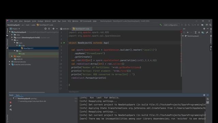The image size is (218, 123).
Task: Click the Search Everywhere magnifier icon
Action: point(211,25)
